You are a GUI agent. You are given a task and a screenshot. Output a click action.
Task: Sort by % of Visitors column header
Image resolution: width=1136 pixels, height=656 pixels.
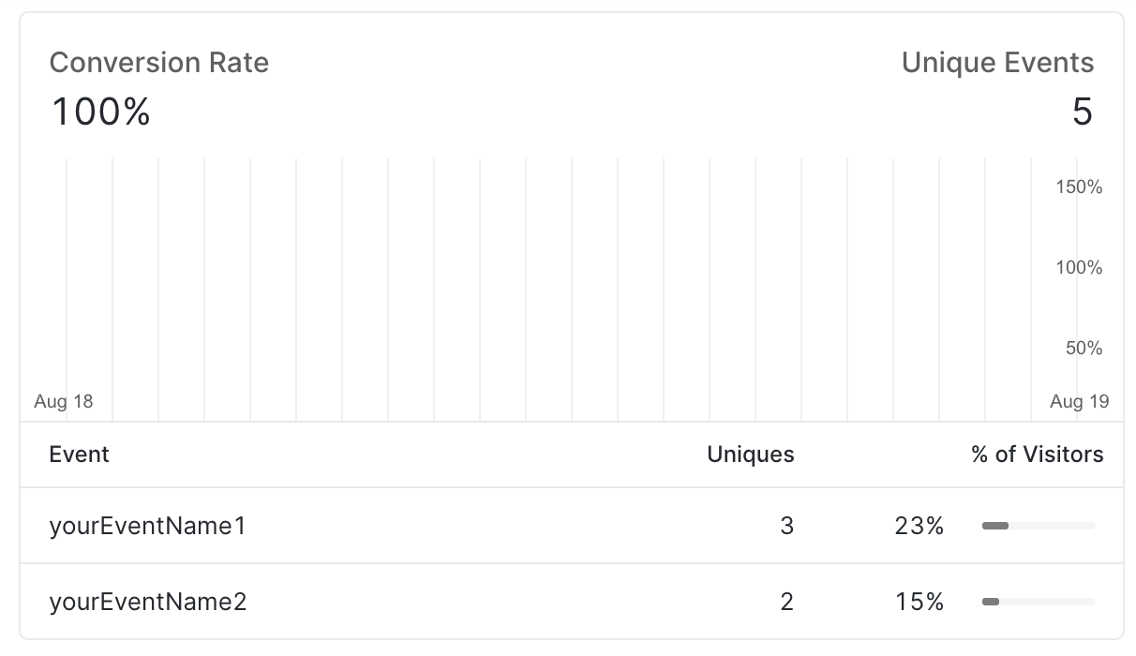pos(1037,455)
